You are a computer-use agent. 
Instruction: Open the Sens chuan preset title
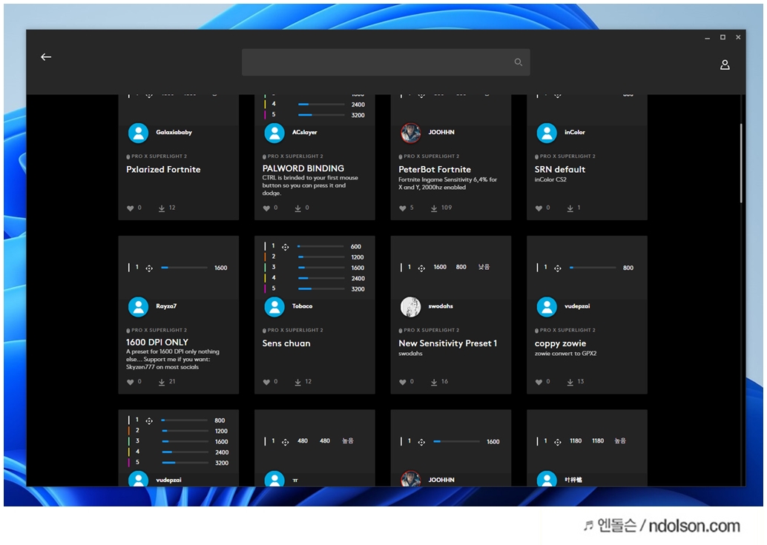pyautogui.click(x=286, y=343)
